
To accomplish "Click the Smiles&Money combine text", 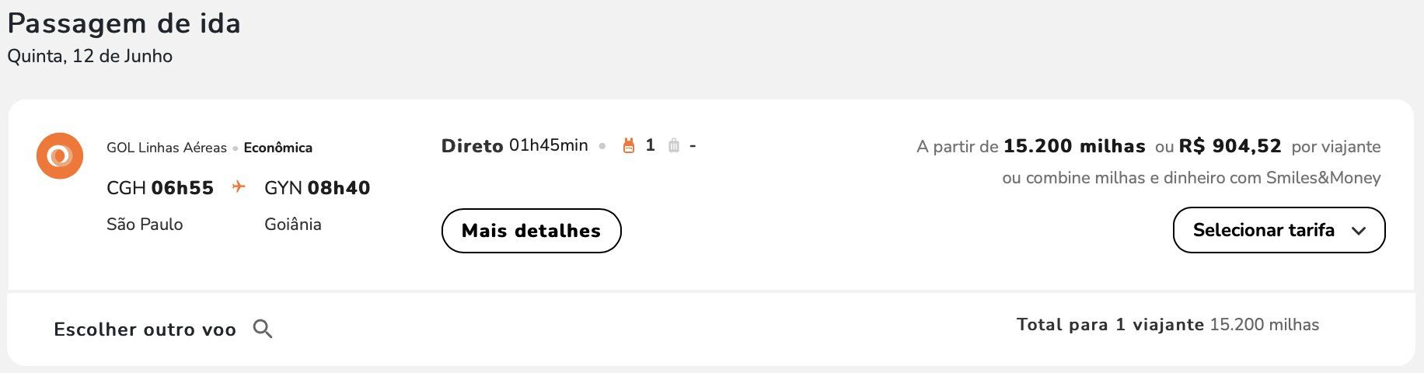I will click(1192, 178).
